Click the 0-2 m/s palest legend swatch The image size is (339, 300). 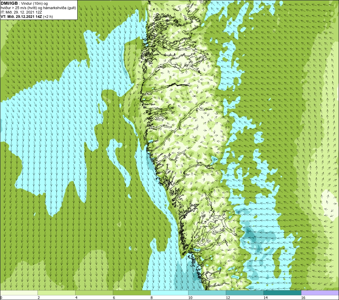[x=19, y=293]
